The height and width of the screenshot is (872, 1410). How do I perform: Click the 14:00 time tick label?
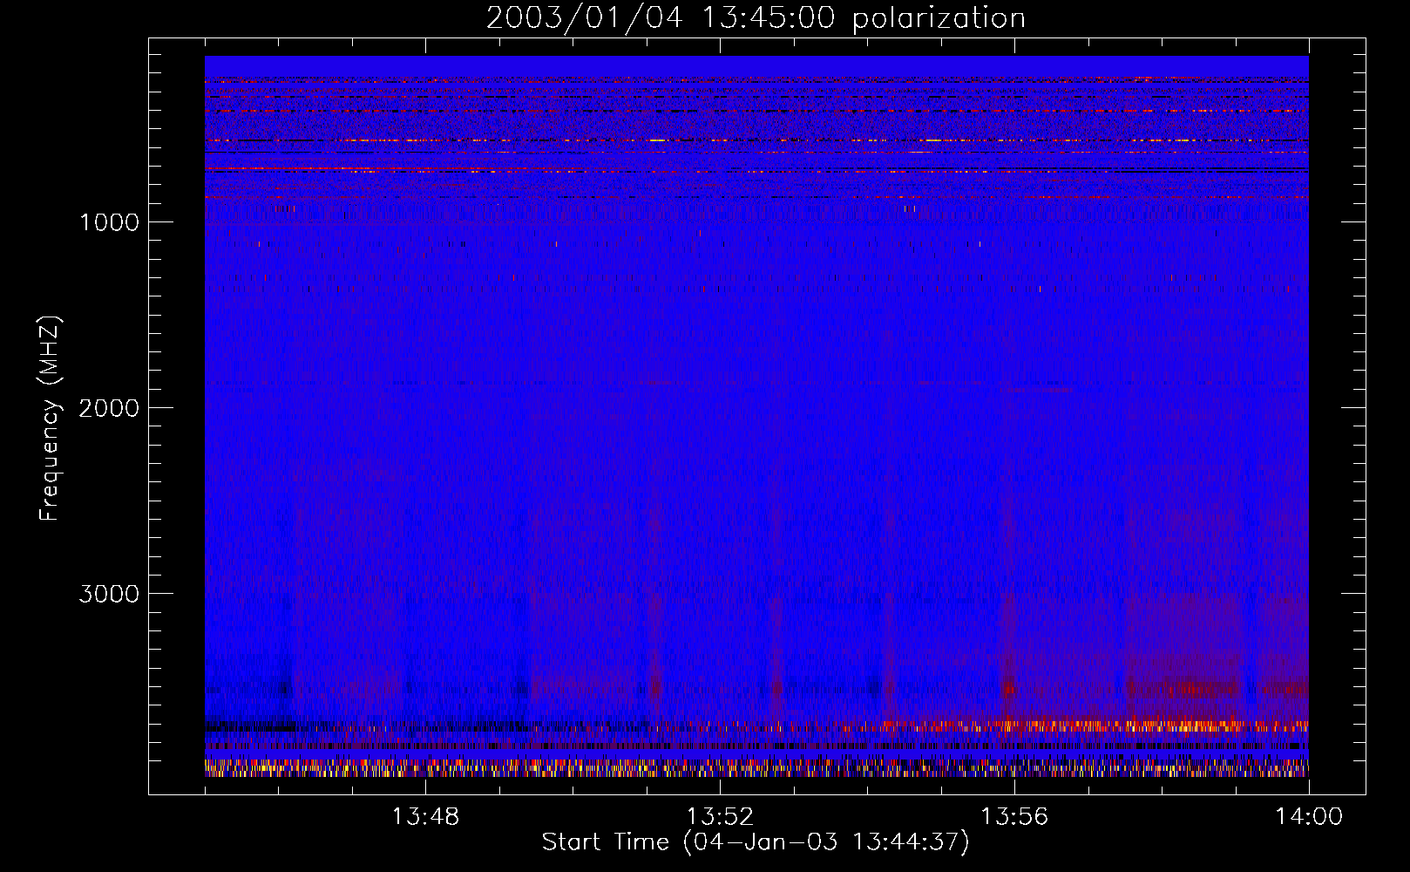[1309, 817]
